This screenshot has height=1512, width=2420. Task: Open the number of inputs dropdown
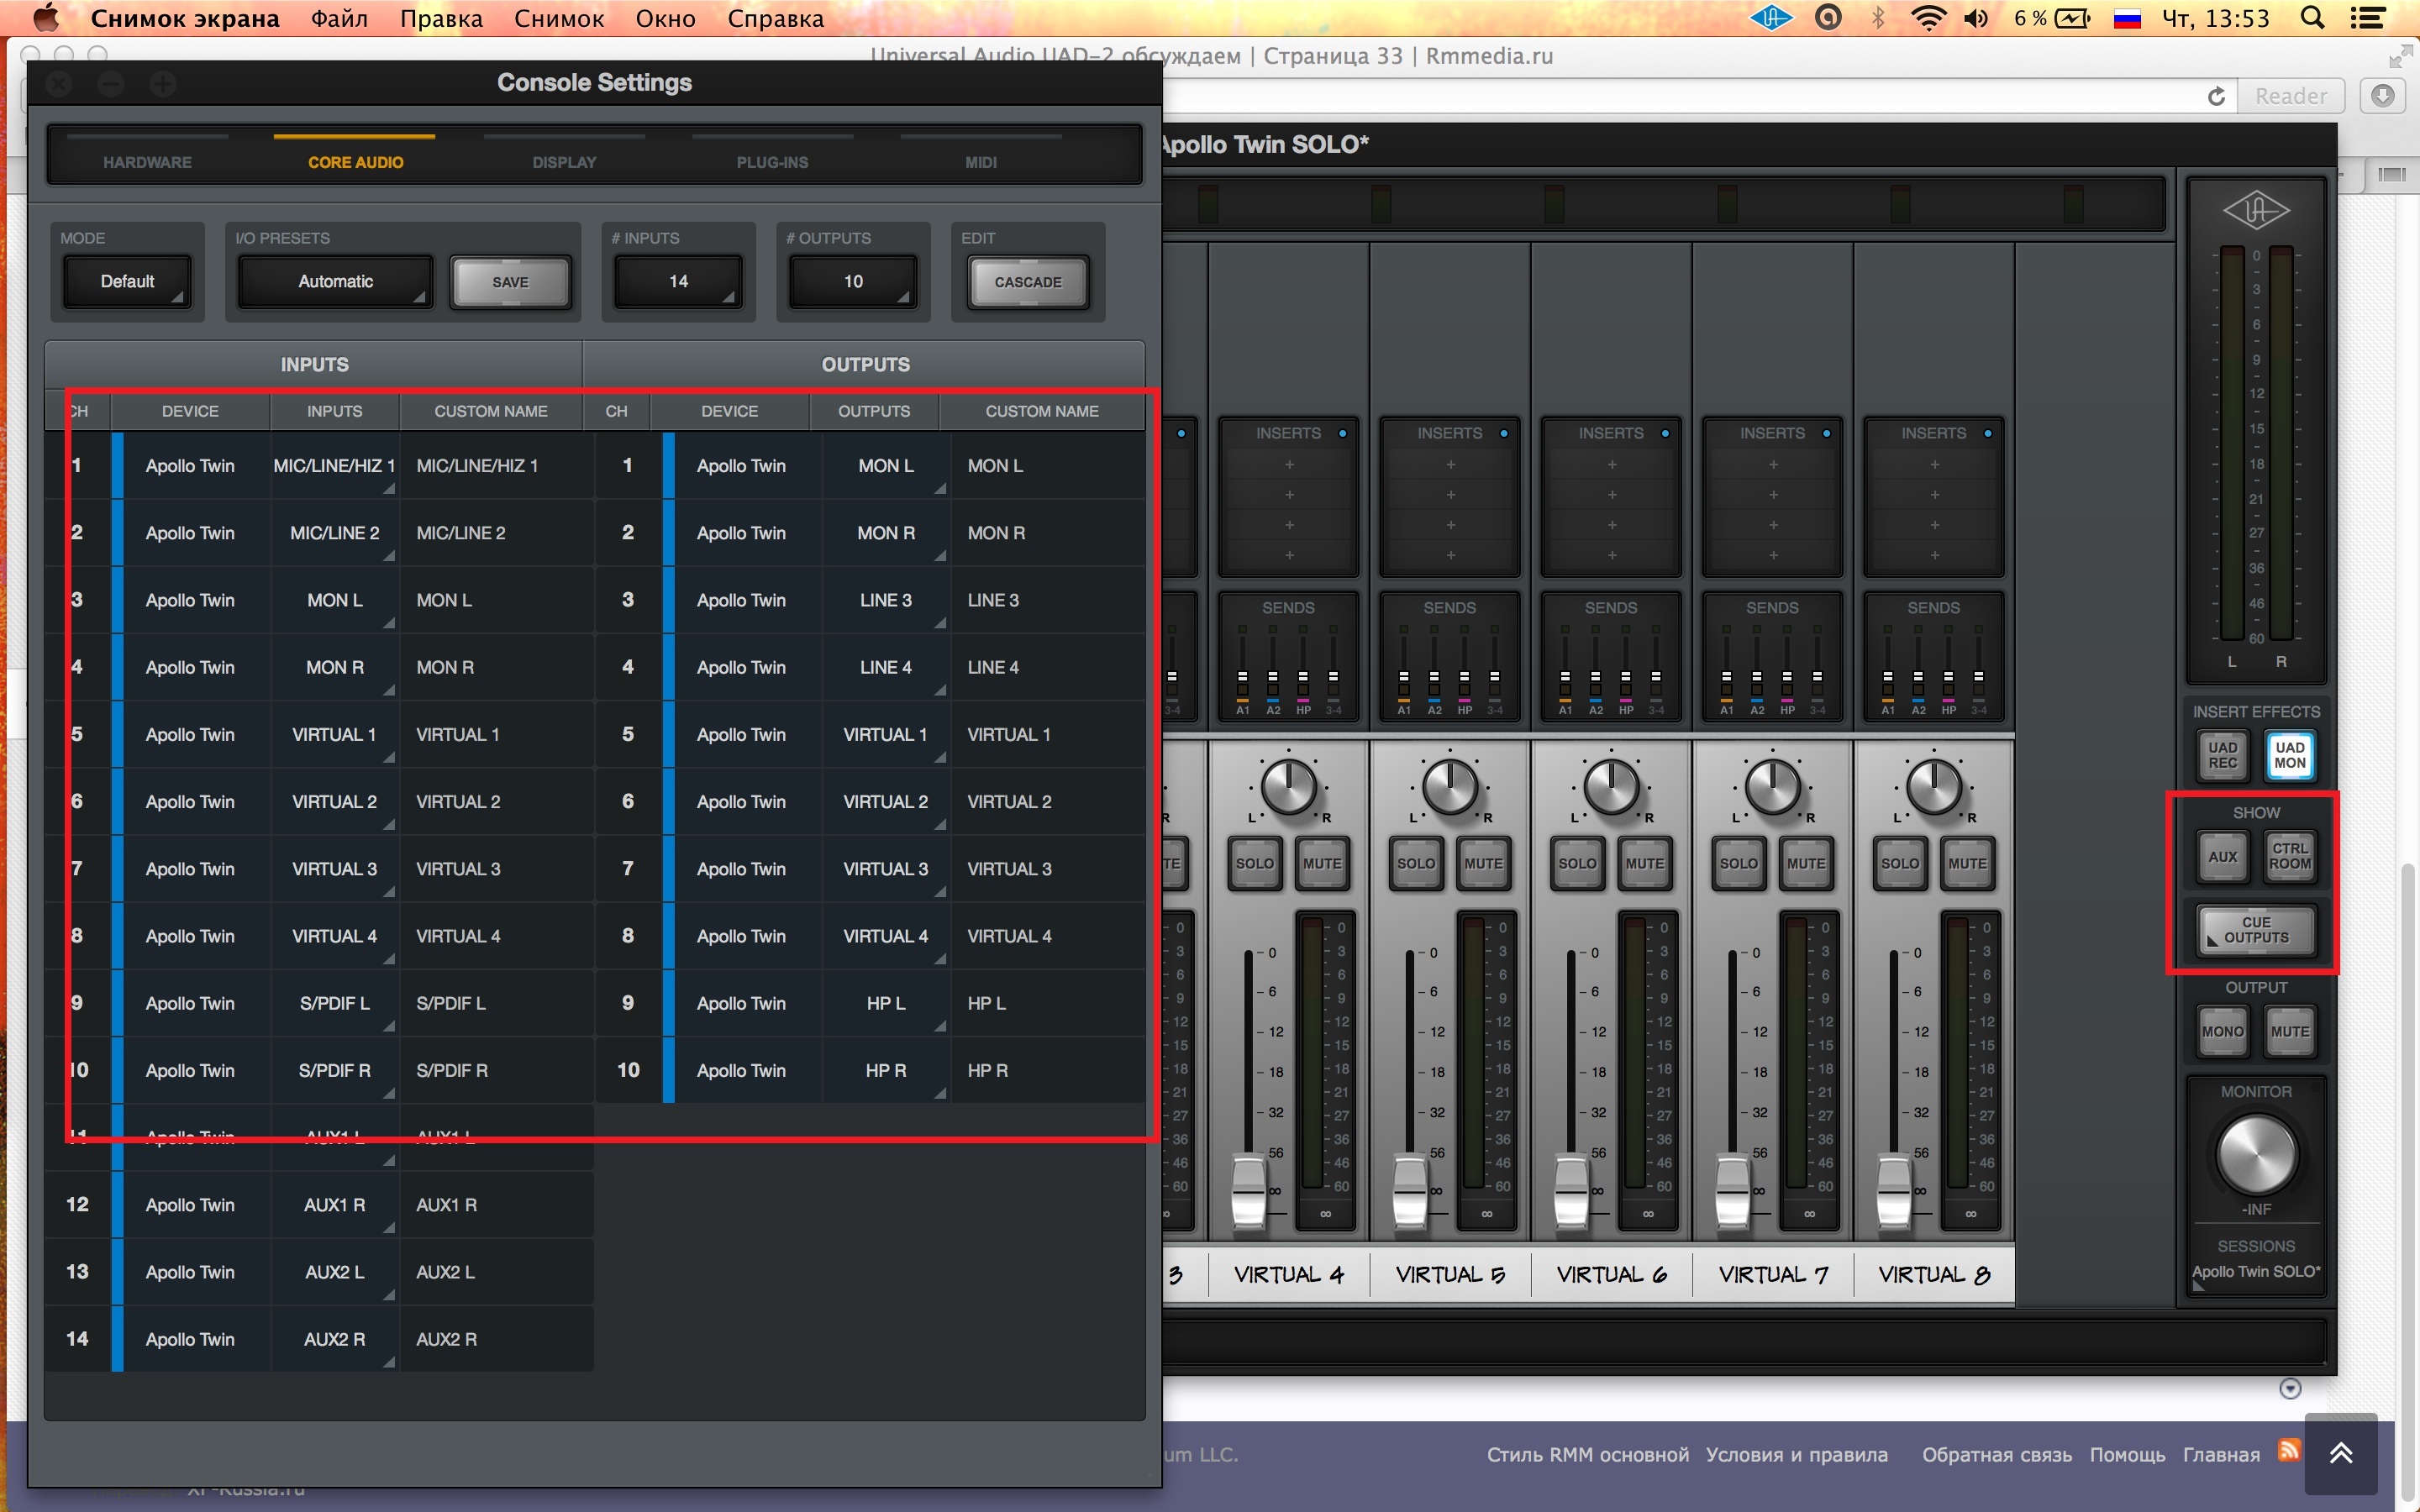678,282
